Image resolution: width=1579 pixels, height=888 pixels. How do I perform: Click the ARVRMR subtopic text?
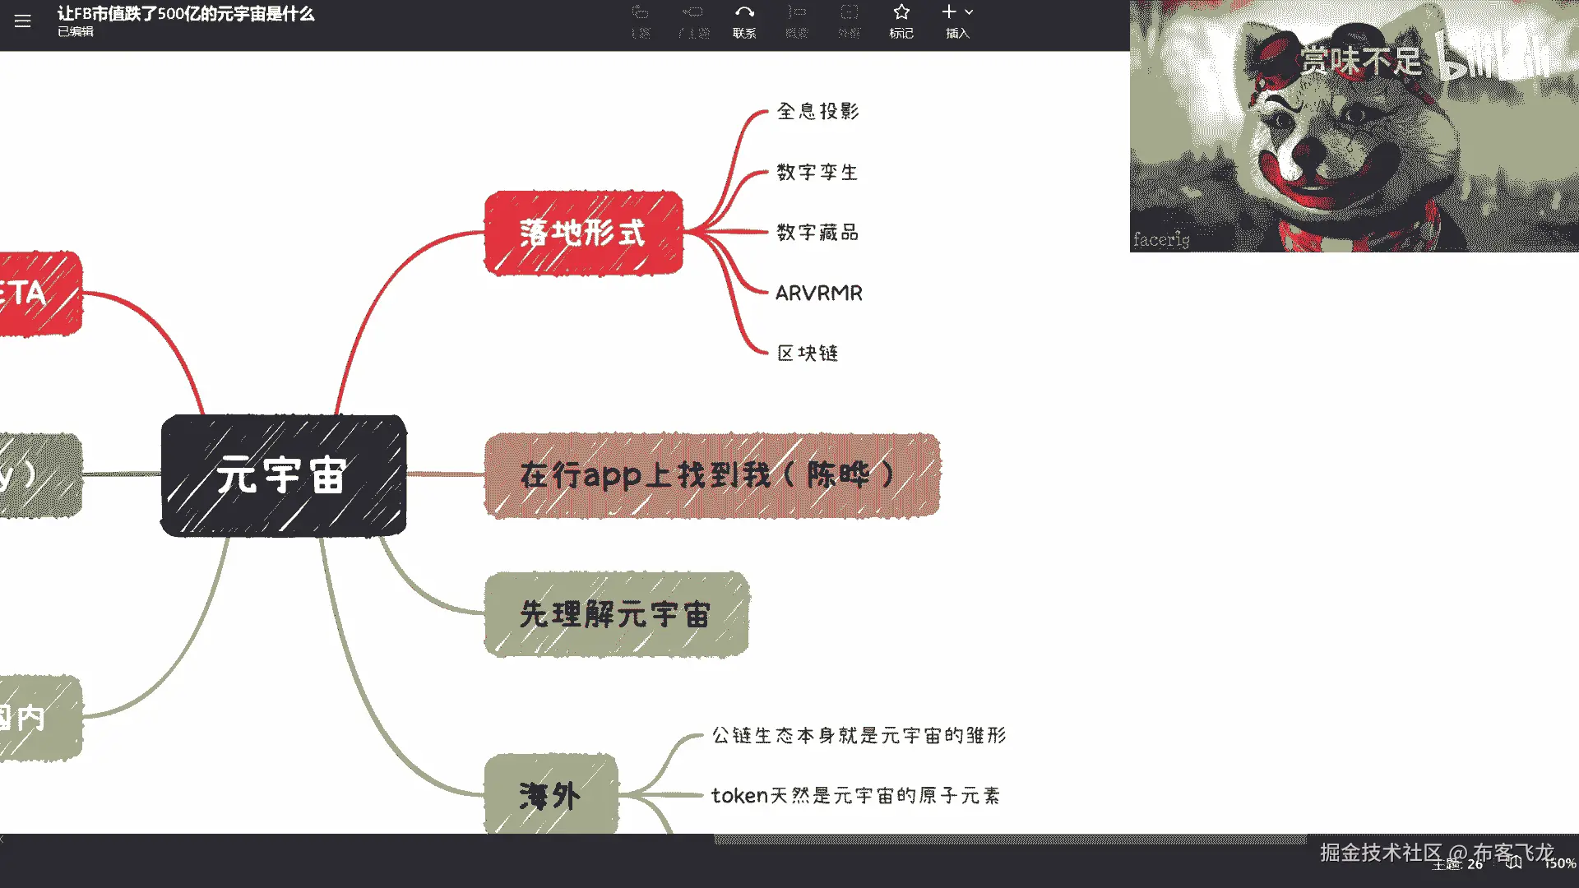point(819,294)
